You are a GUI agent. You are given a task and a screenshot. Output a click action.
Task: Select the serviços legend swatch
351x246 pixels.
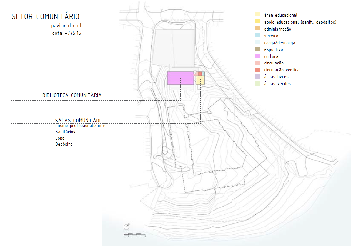[x=258, y=36]
